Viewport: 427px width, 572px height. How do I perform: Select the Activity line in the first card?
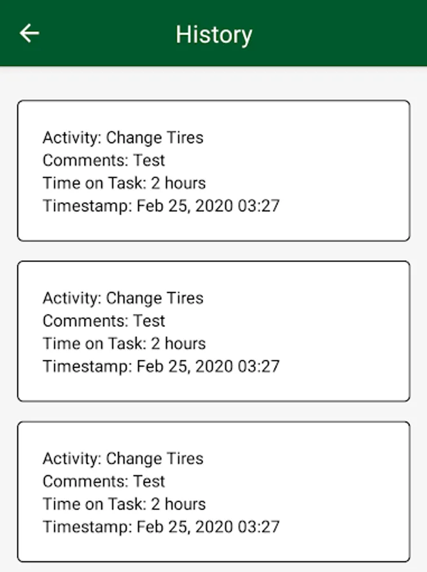[123, 138]
